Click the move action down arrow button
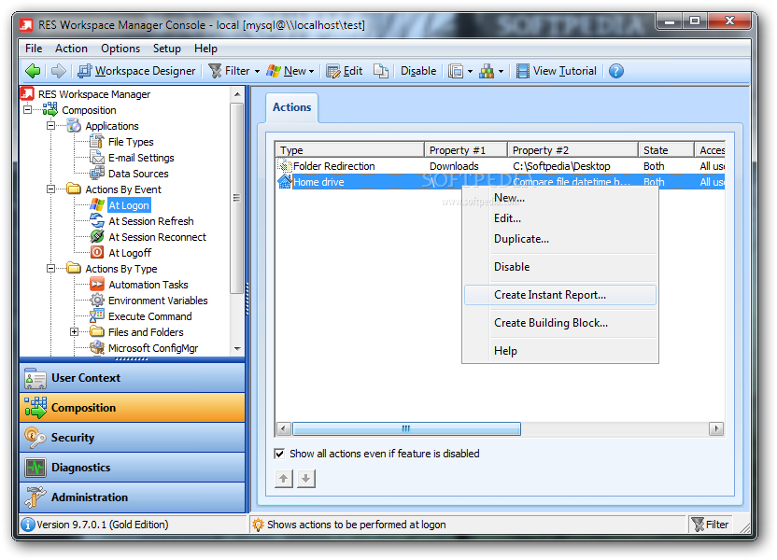The image size is (777, 560). 306,478
